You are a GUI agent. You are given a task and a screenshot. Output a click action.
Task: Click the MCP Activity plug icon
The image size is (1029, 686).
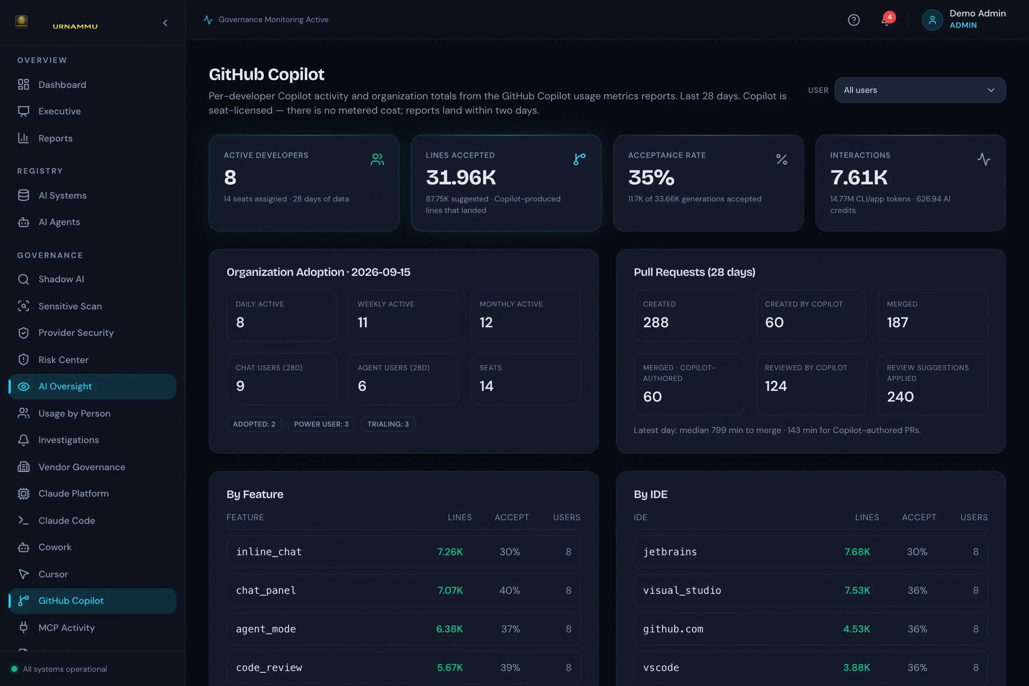tap(24, 627)
